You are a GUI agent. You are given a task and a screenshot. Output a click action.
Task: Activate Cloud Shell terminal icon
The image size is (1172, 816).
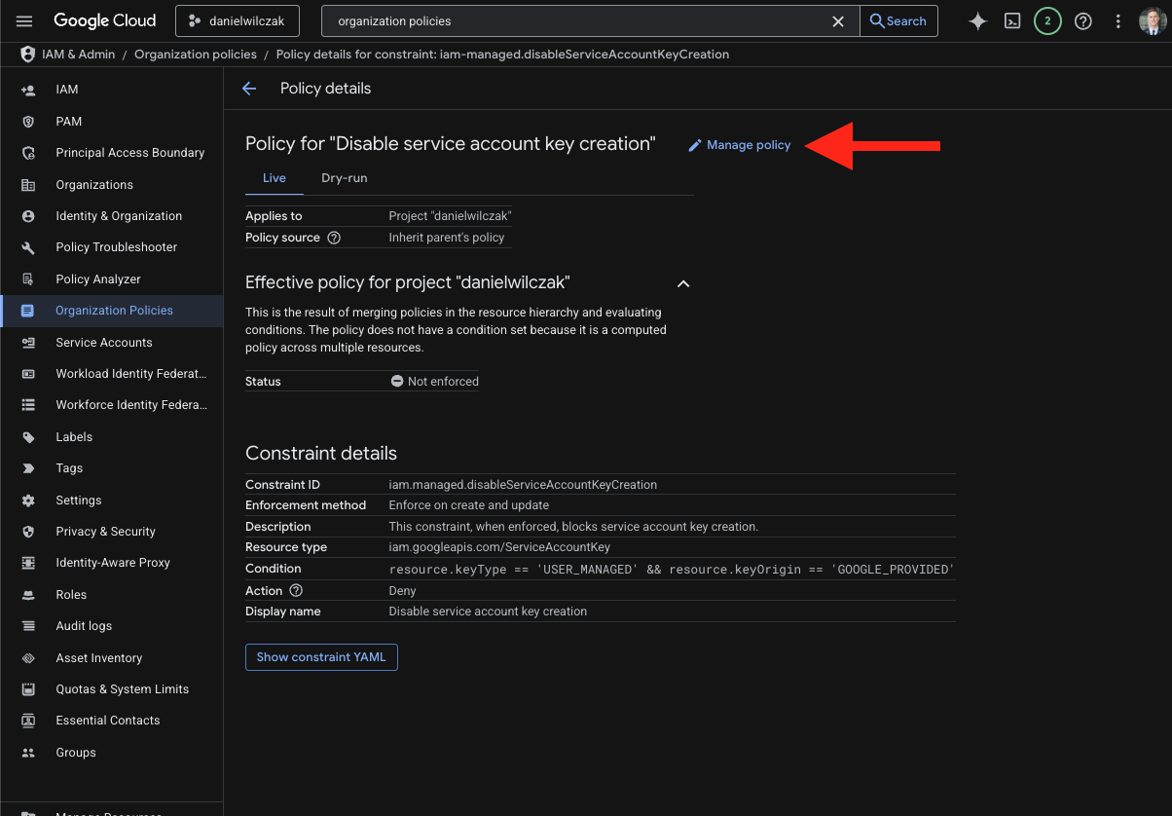coord(1012,20)
